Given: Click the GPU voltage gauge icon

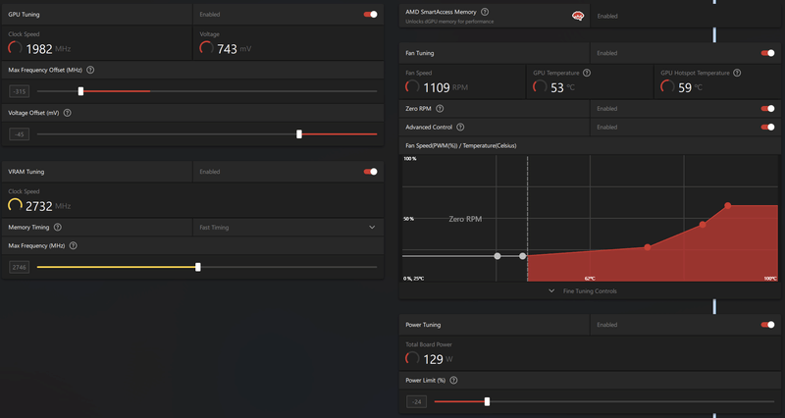Looking at the screenshot, I should pos(206,48).
